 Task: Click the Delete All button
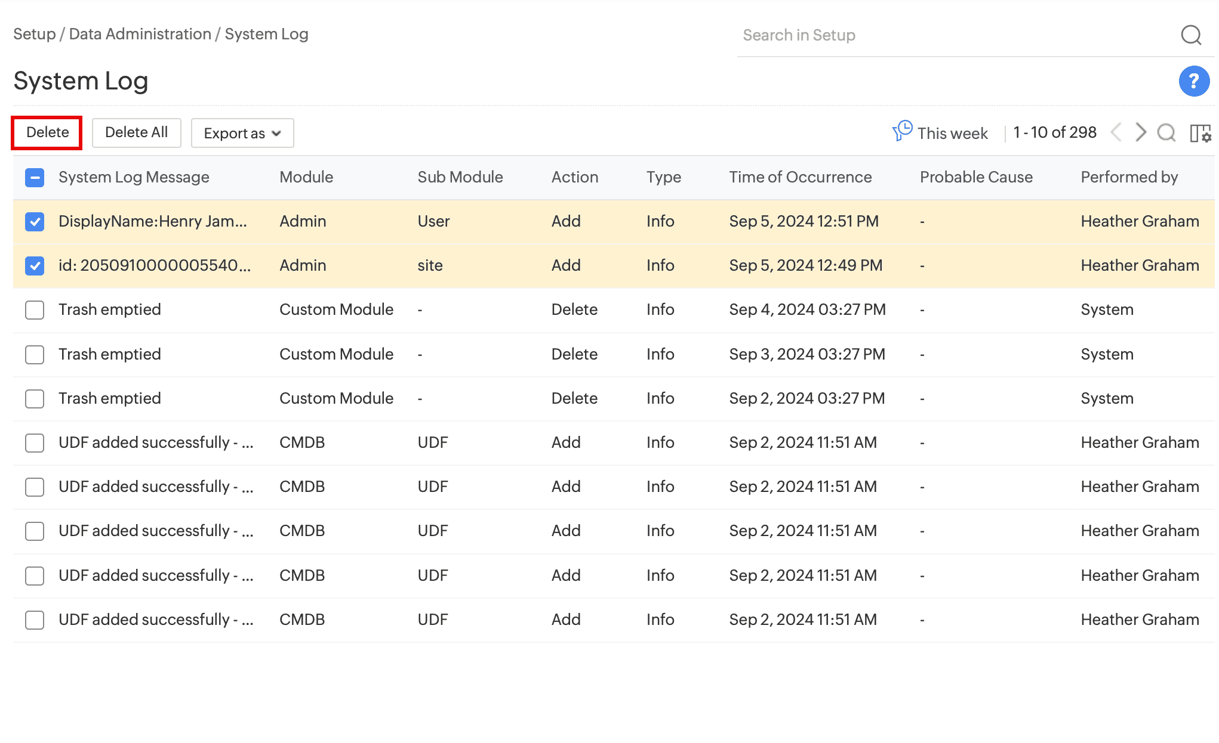(136, 132)
